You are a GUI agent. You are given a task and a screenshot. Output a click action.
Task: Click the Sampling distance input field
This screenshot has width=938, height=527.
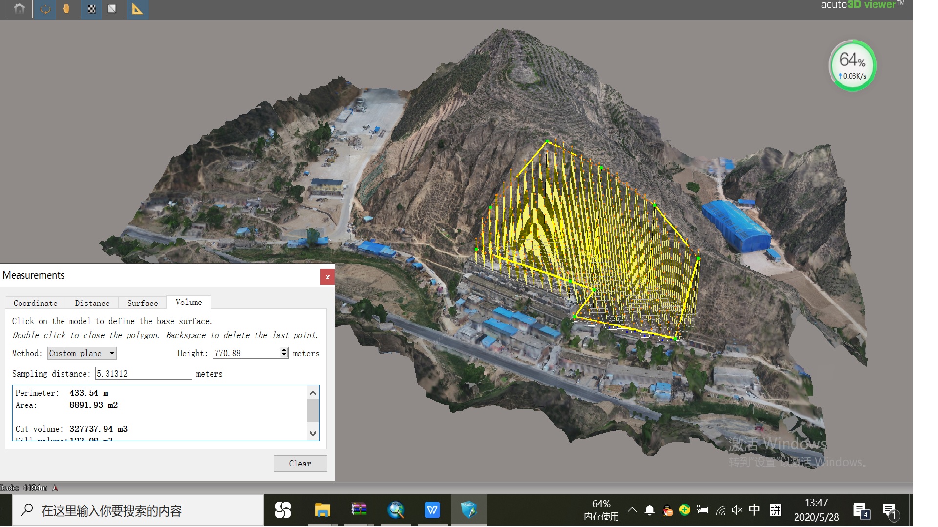pos(143,374)
